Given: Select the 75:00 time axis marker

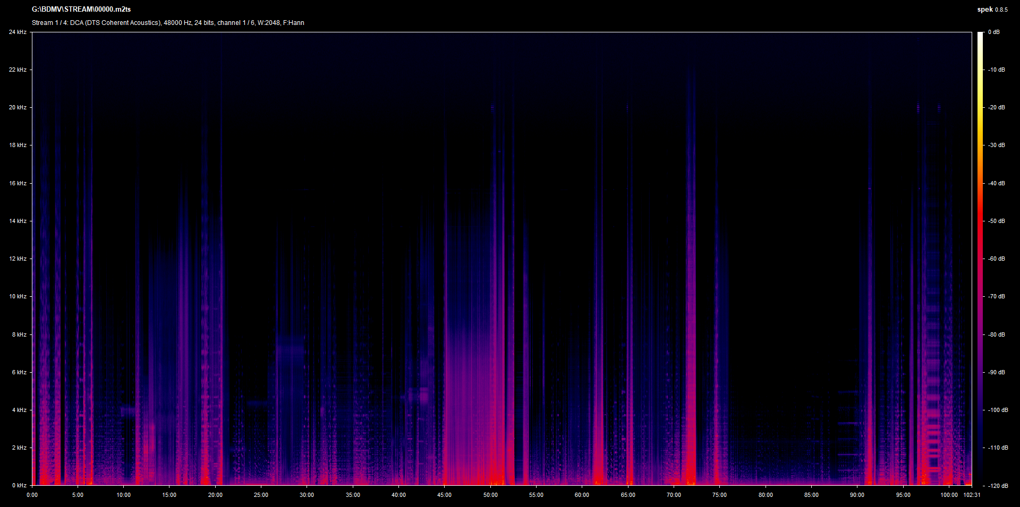Looking at the screenshot, I should (719, 495).
